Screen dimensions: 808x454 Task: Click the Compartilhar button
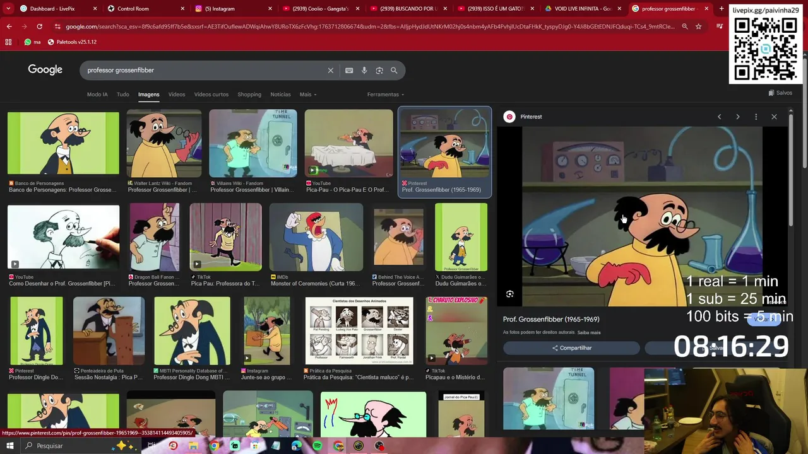[572, 348]
